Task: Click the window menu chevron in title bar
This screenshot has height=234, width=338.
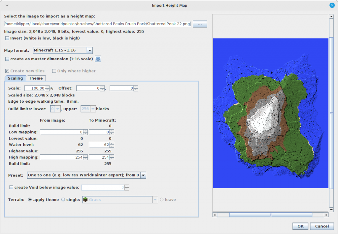Action: [7, 5]
